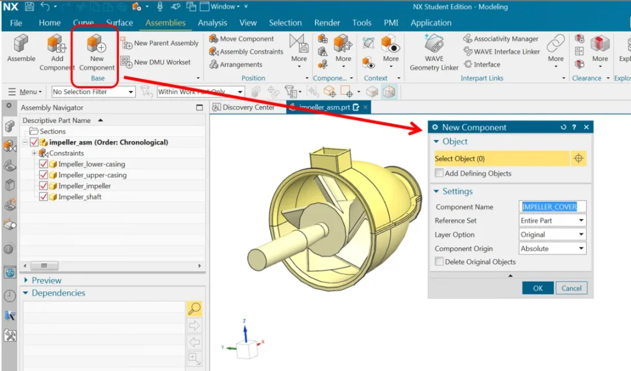The height and width of the screenshot is (371, 631).
Task: Click the Component Name input field
Action: (x=553, y=207)
